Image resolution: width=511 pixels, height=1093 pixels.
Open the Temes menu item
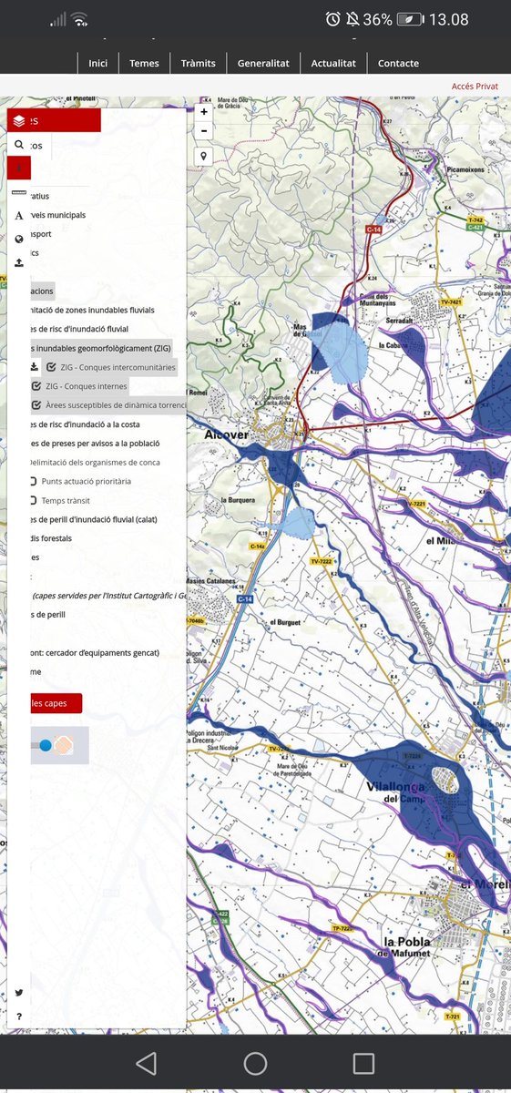(x=144, y=63)
